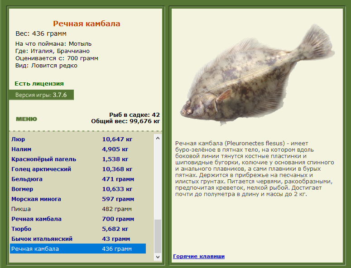Click the fish list scrollbar thumb

coord(158,236)
